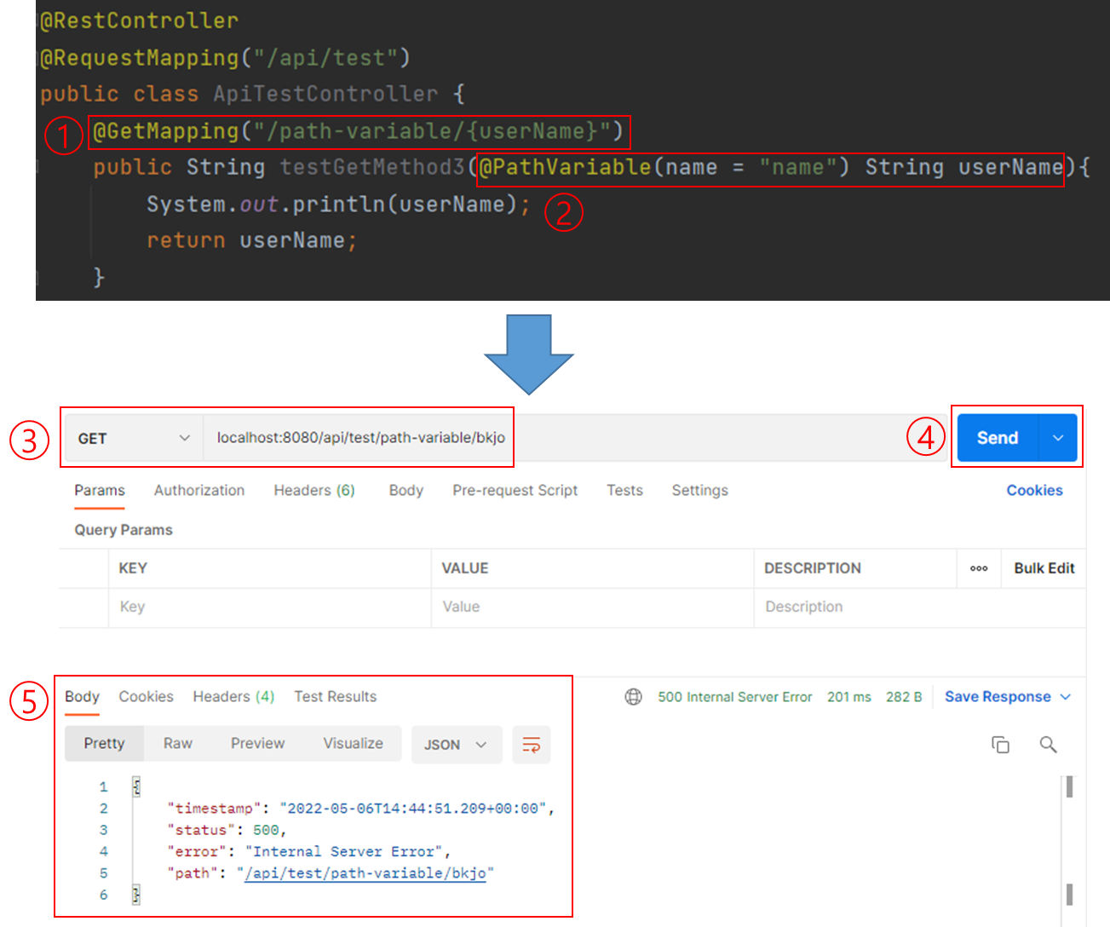Click the Key input field in Query Params
Screen dimensions: 1110x927
click(269, 607)
